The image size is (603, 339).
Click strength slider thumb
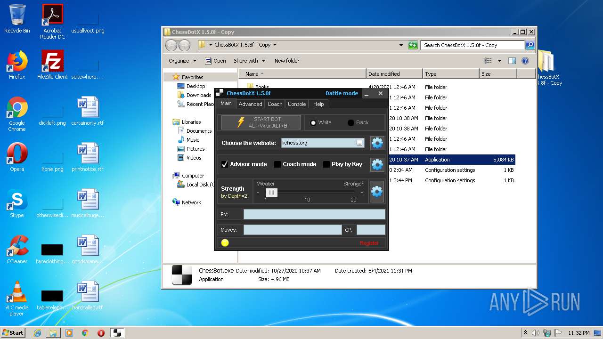(x=271, y=192)
